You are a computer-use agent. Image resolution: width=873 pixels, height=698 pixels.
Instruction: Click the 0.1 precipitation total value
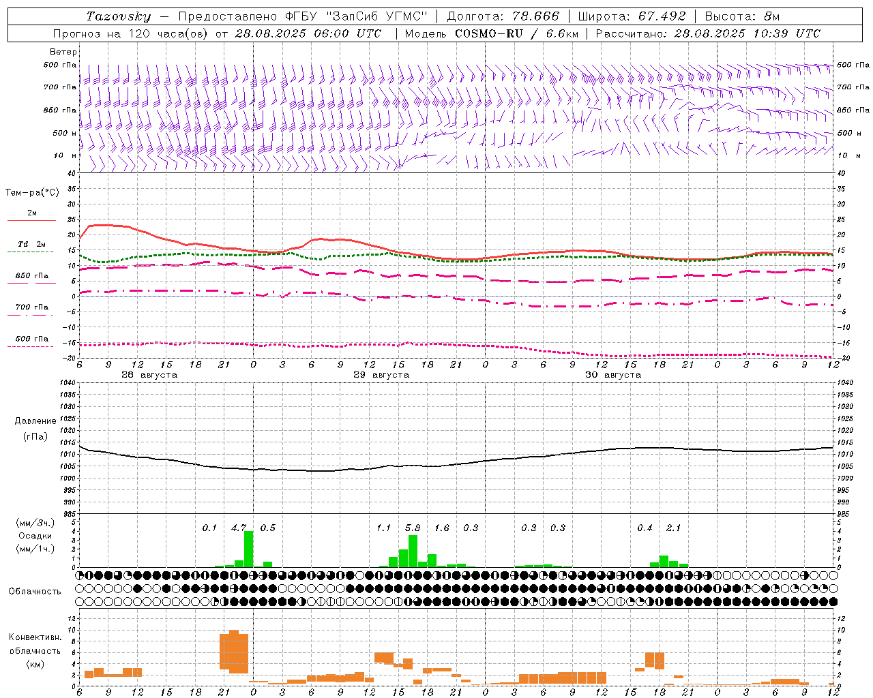click(209, 528)
